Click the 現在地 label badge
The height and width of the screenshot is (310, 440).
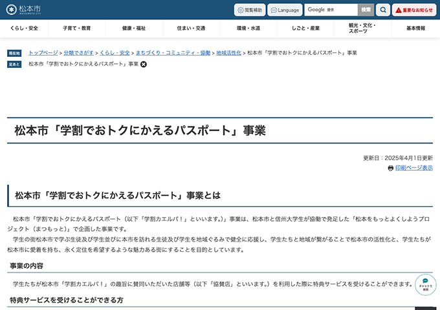pos(14,53)
